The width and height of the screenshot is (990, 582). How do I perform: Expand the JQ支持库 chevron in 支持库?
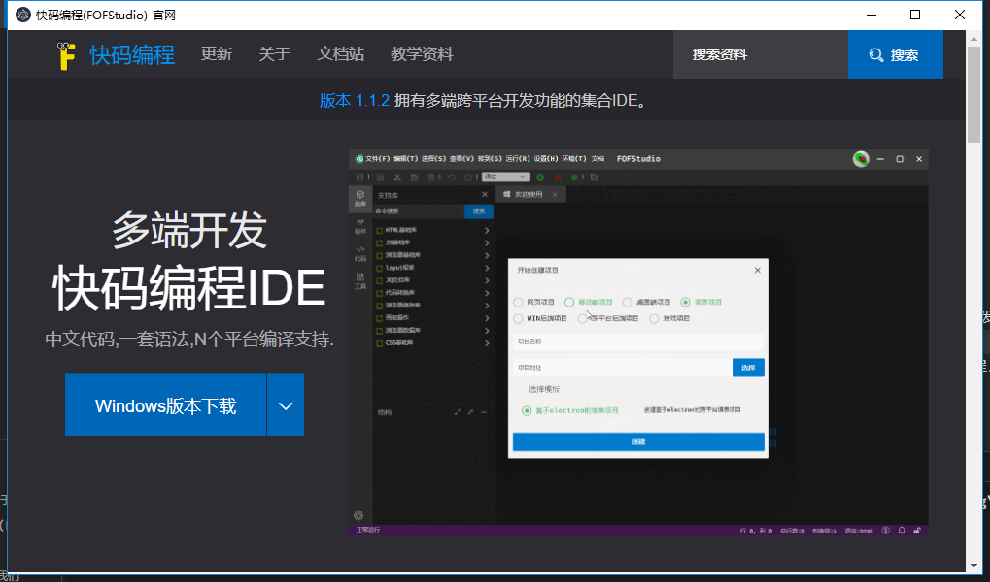tap(487, 280)
